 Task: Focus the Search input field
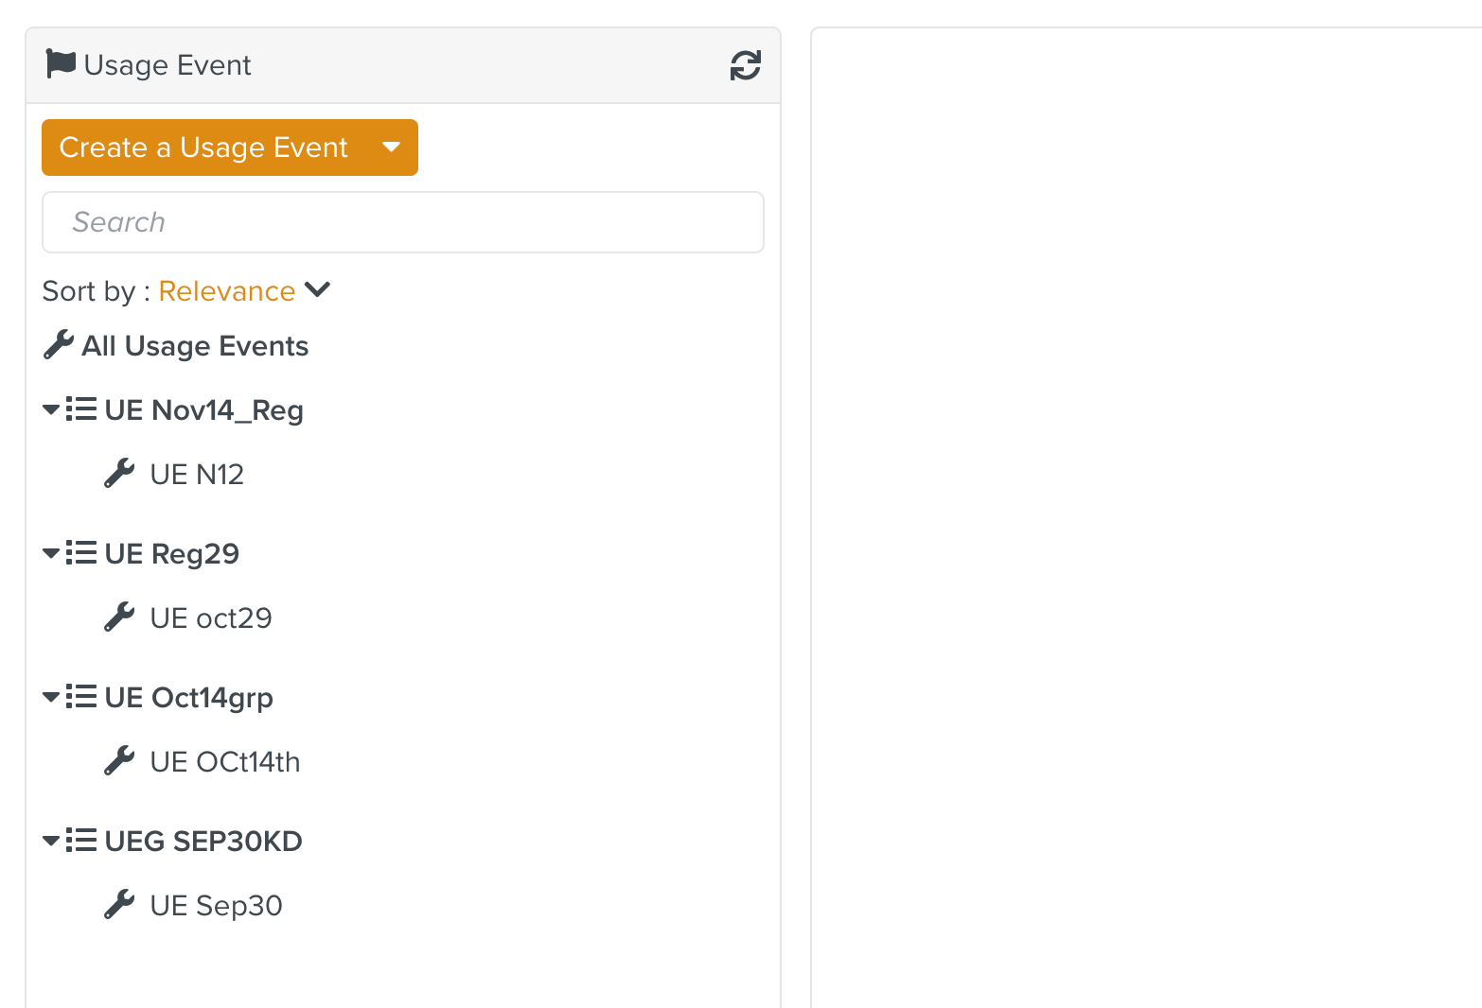(x=402, y=222)
